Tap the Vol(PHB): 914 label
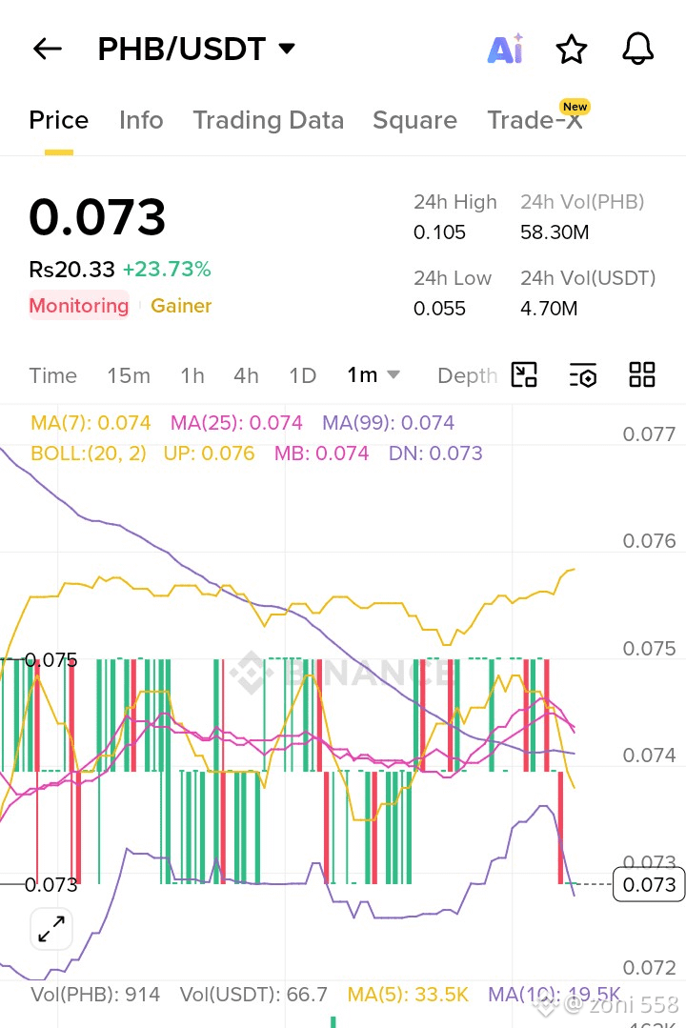686x1028 pixels. click(95, 995)
